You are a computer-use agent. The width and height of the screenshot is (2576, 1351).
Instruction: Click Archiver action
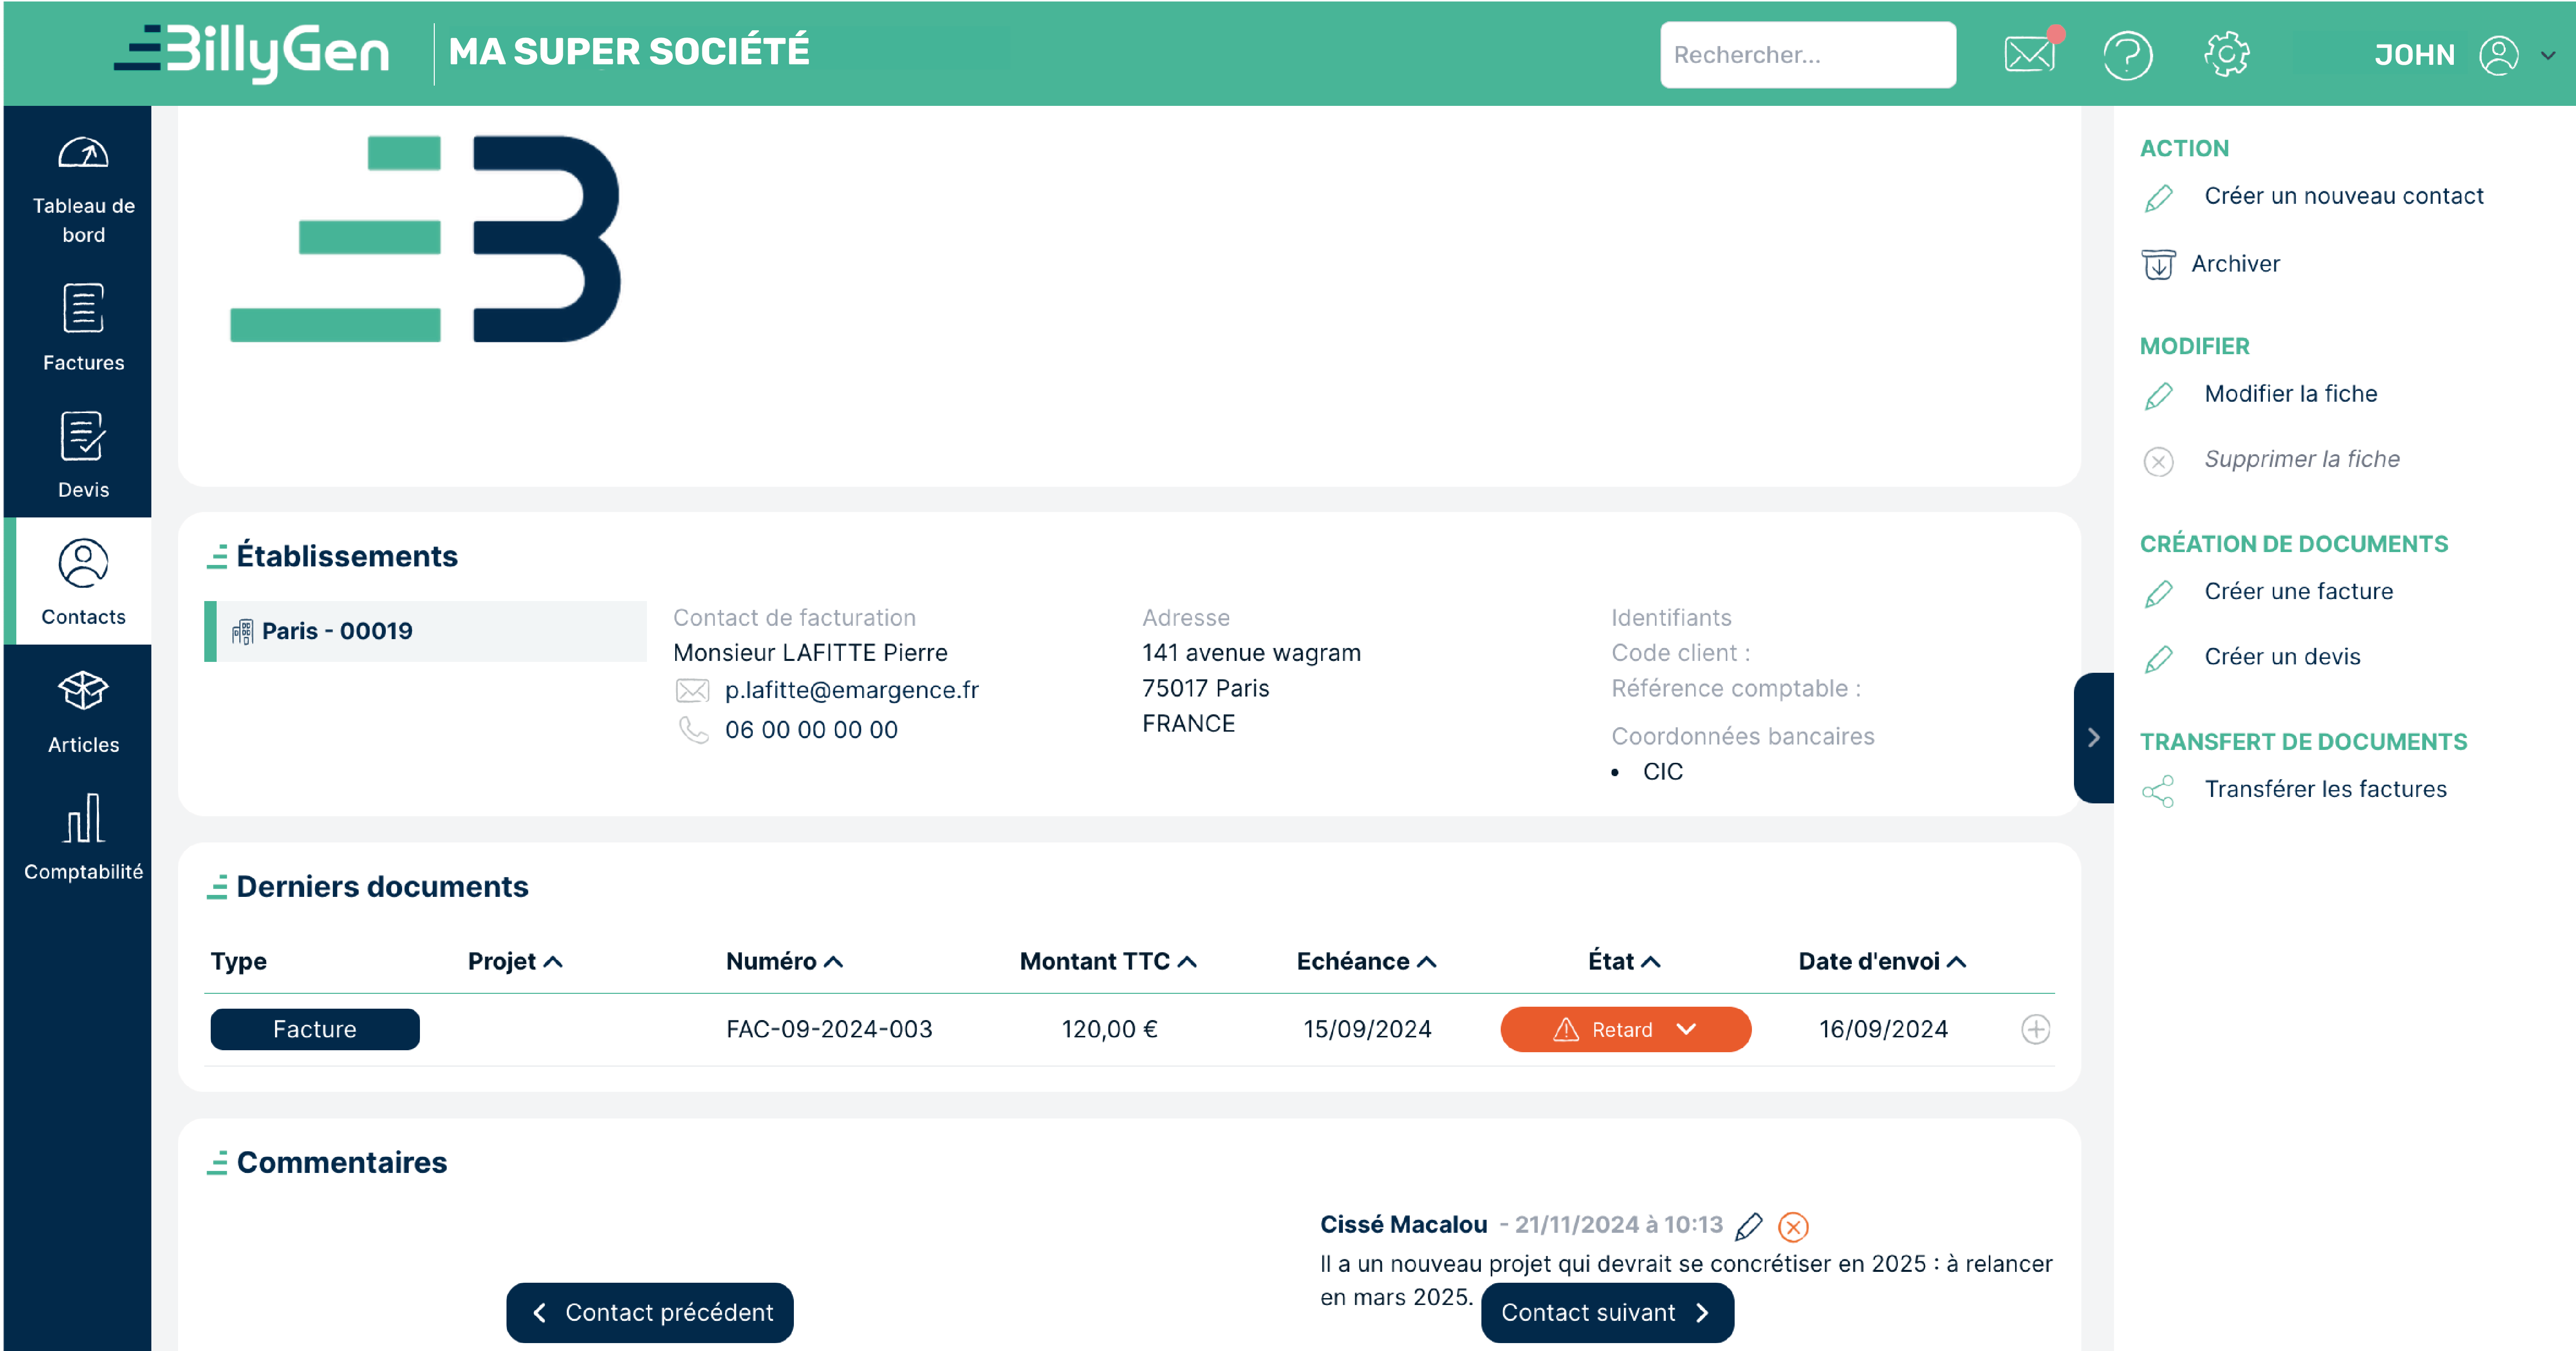(x=2235, y=264)
